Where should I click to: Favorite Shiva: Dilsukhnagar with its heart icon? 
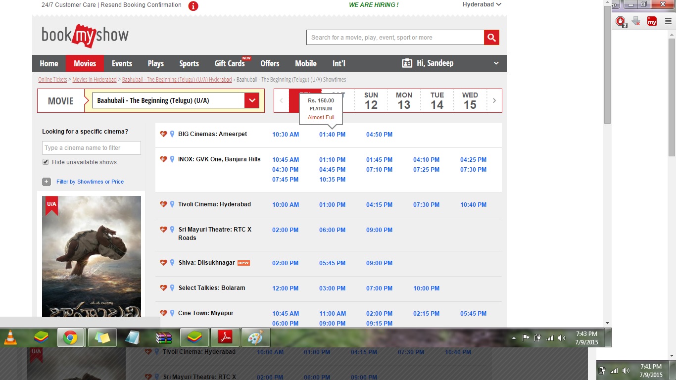163,263
